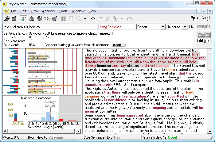Toggle the shaded grid view toolbar icon

[x=64, y=19]
